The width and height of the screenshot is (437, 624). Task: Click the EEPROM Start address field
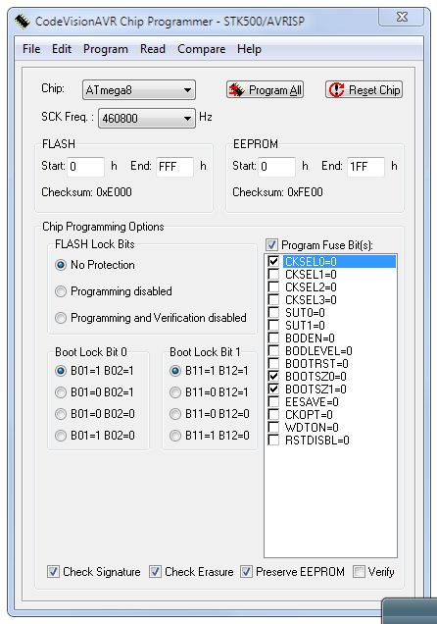pyautogui.click(x=277, y=167)
